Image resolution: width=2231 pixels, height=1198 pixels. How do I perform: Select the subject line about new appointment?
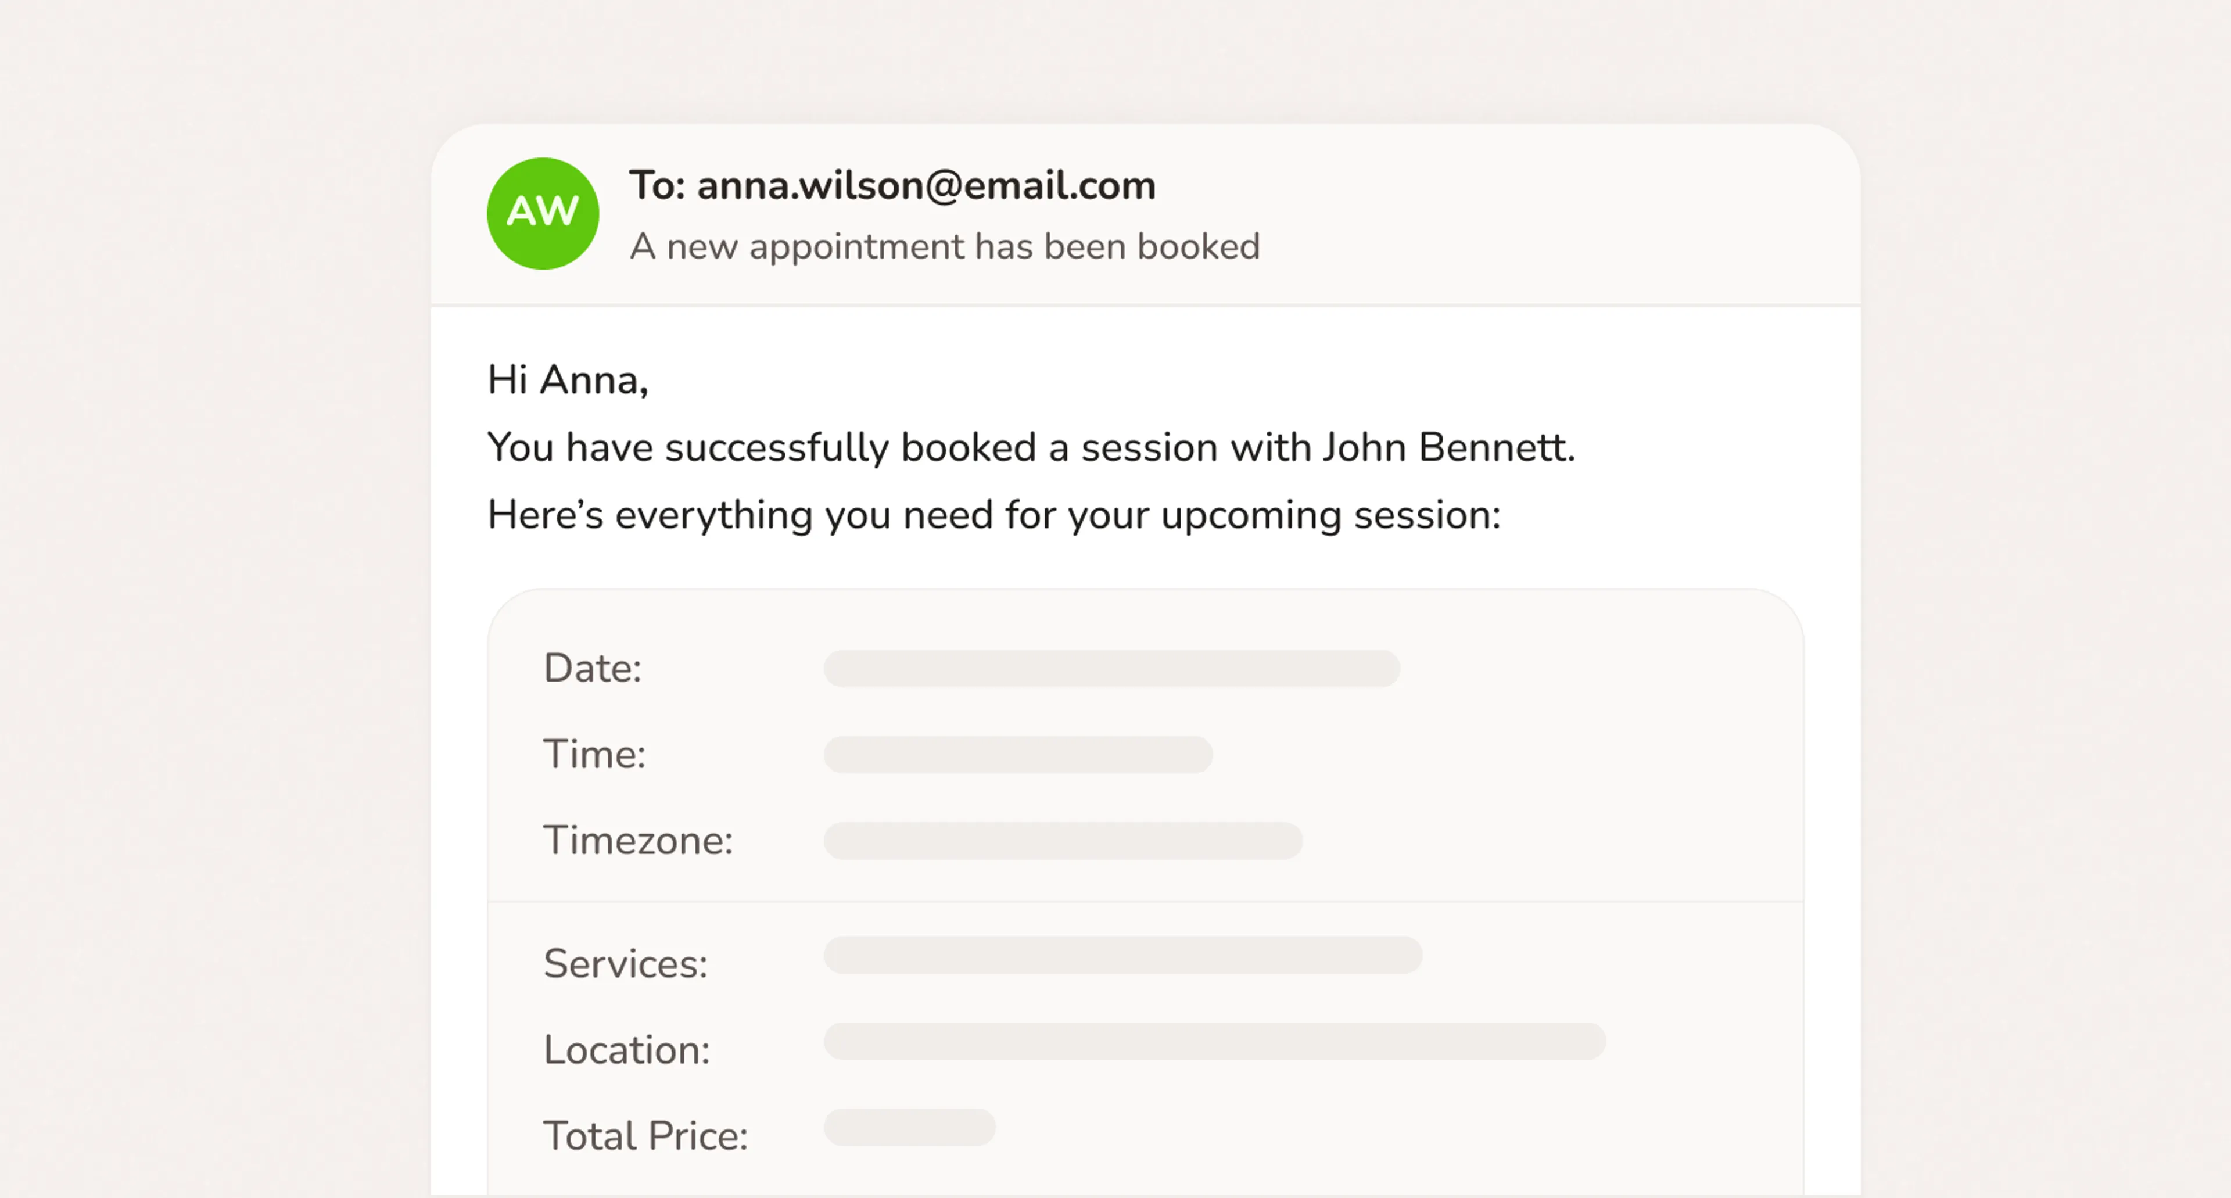tap(944, 247)
